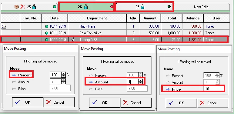This screenshot has width=234, height=114.
Task: Click the guest person icon on folio 35 tab
Action: click(x=142, y=7)
